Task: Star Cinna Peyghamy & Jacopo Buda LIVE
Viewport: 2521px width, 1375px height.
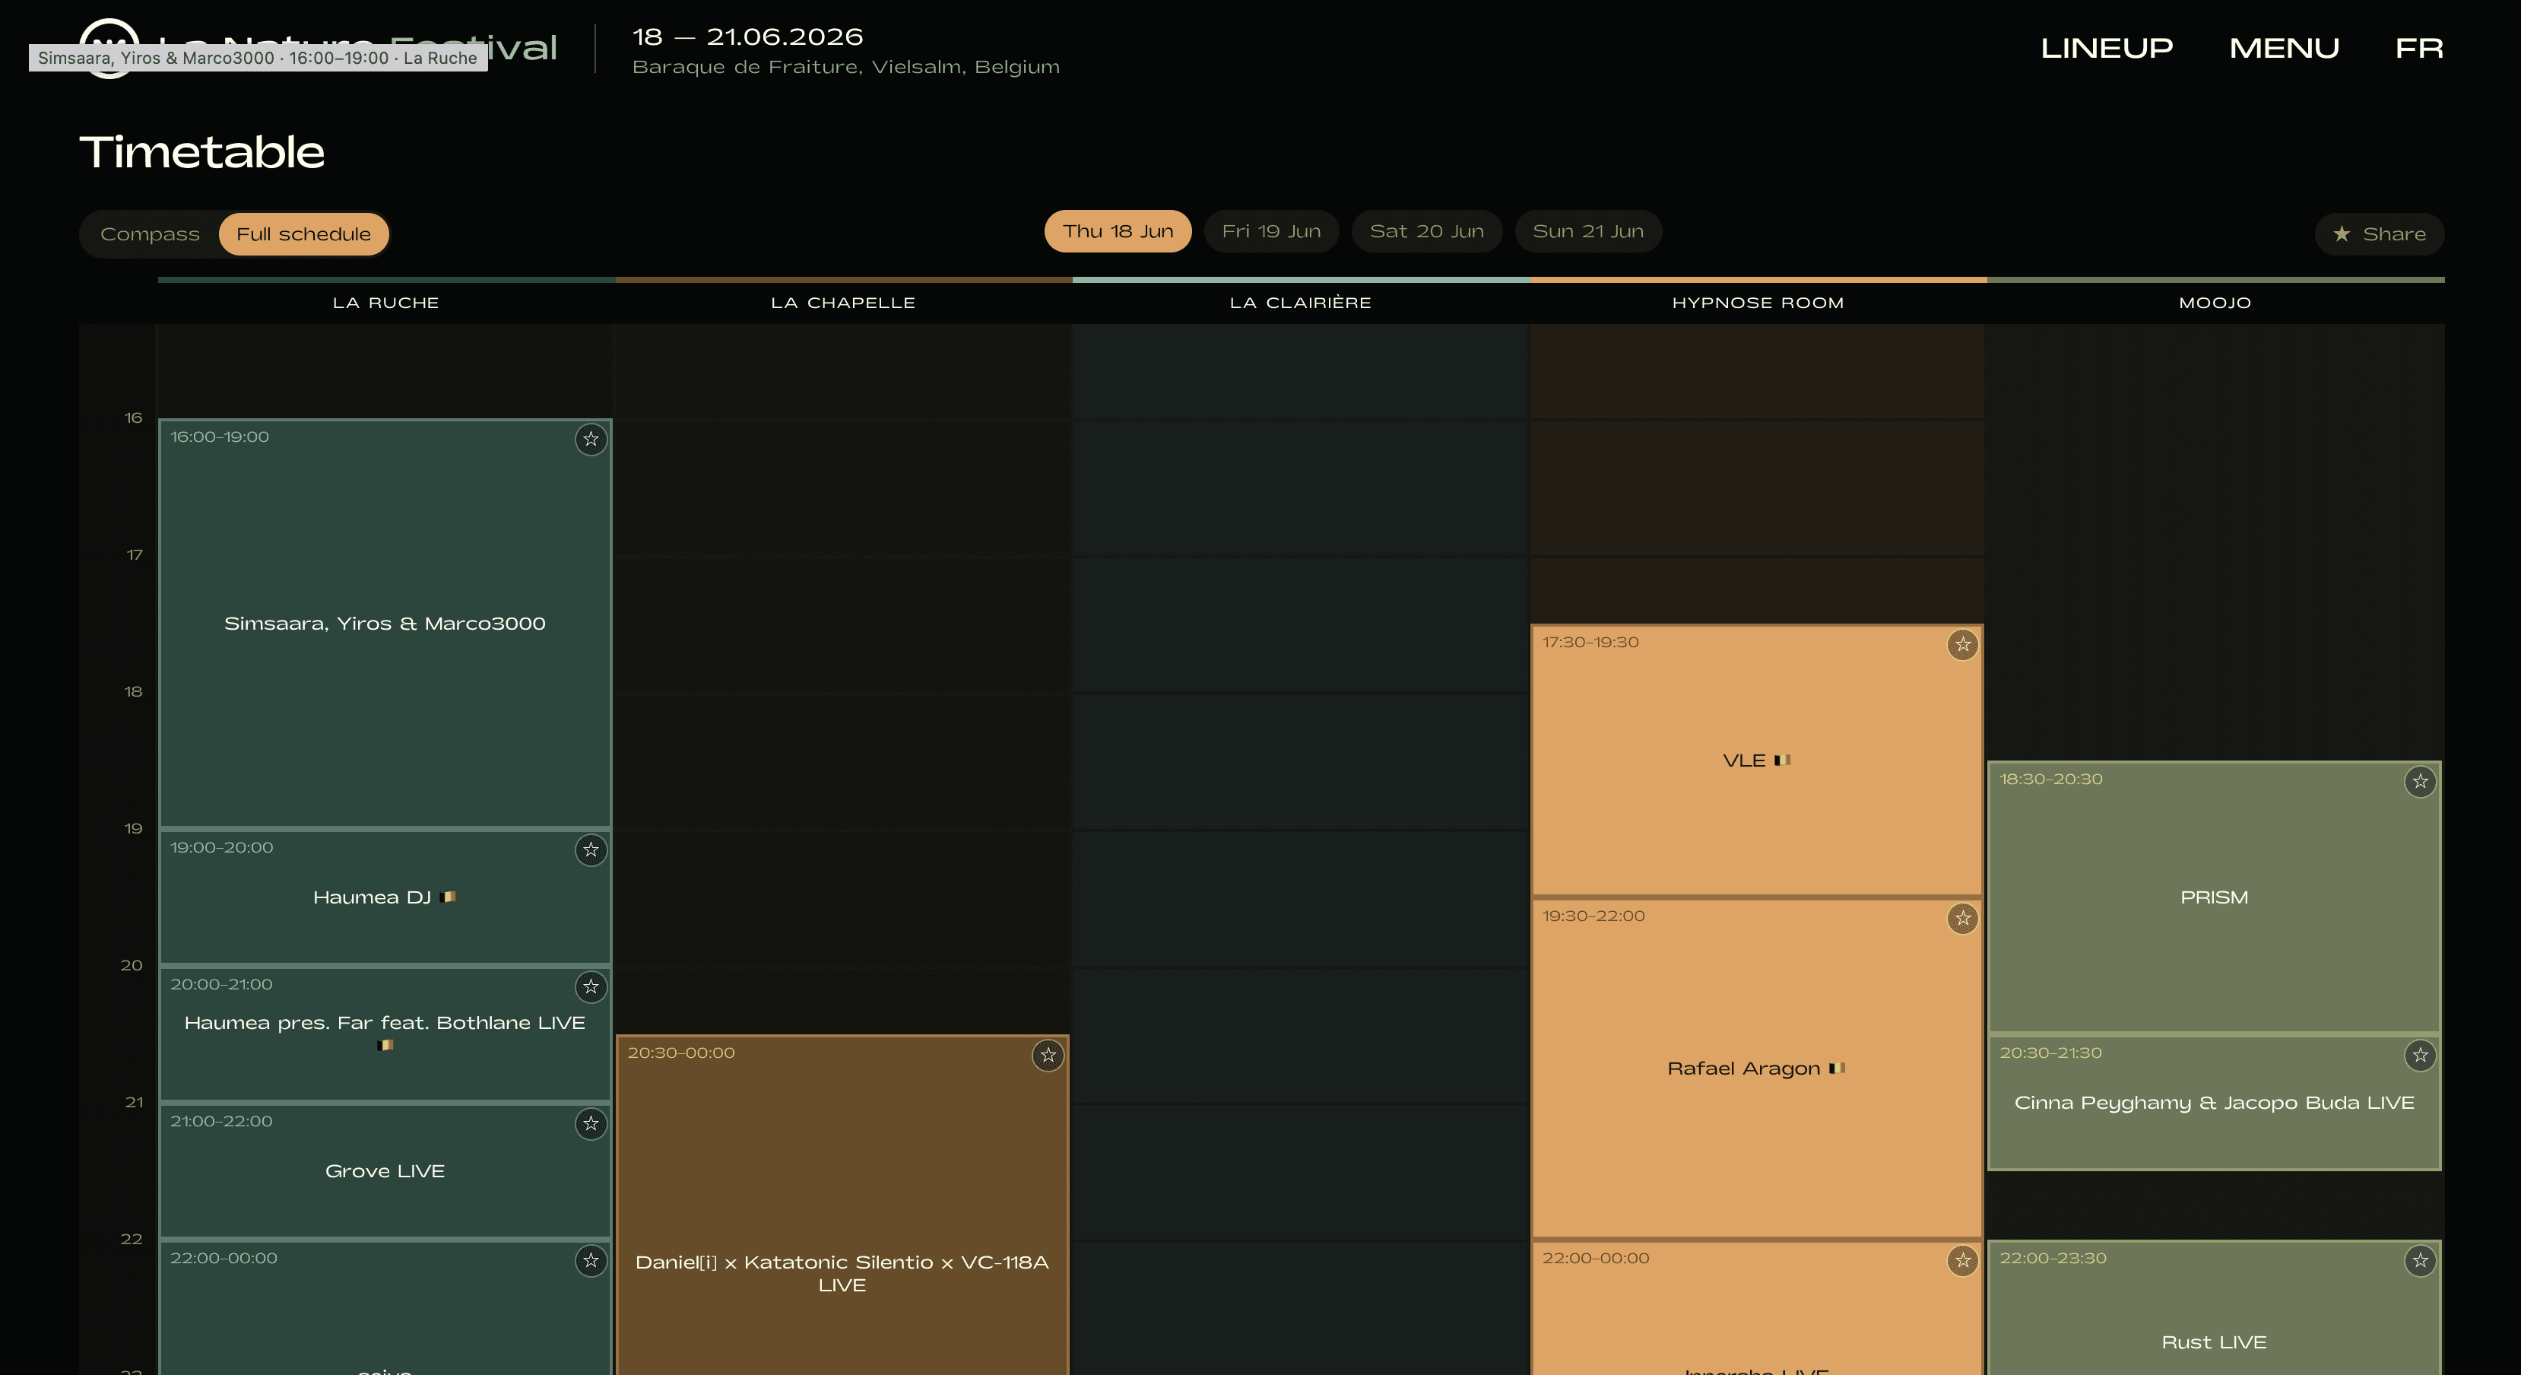Action: (x=2420, y=1056)
